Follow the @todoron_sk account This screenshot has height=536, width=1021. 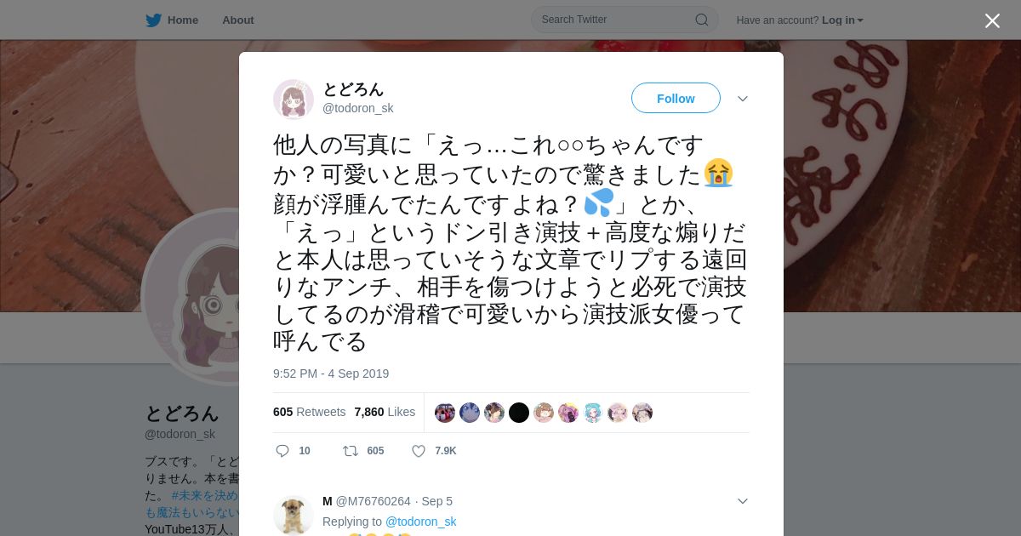pyautogui.click(x=676, y=99)
